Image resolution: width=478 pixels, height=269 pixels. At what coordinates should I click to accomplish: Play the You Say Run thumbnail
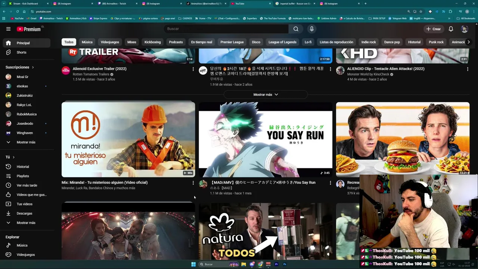(x=266, y=139)
